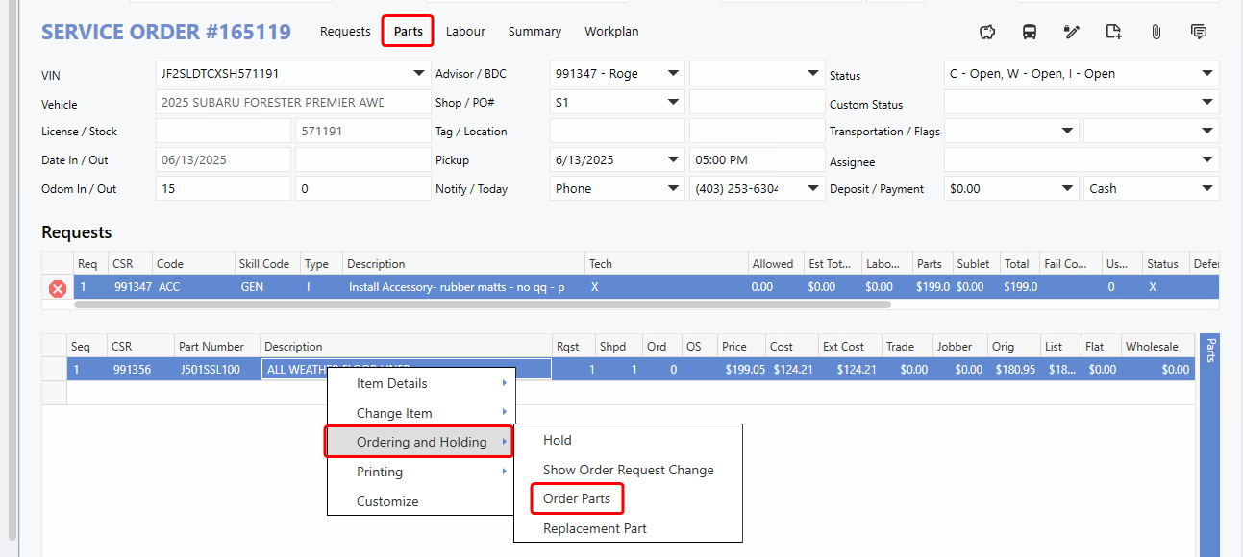The height and width of the screenshot is (557, 1243).
Task: Click the piggy bank icon
Action: tap(987, 32)
